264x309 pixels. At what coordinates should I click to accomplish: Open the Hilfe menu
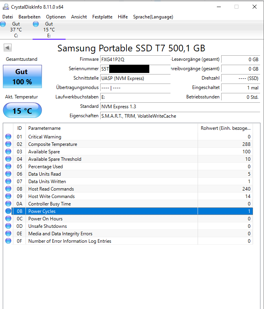click(x=123, y=17)
